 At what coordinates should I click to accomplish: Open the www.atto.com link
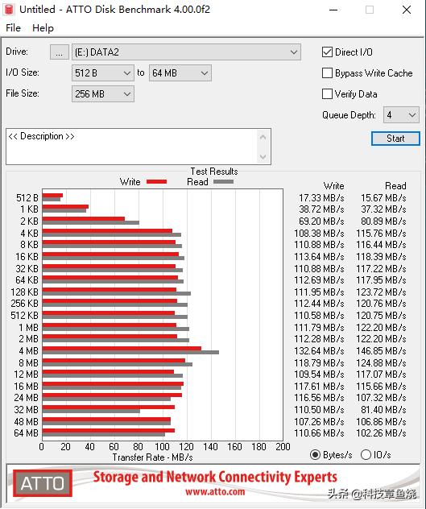(x=215, y=491)
